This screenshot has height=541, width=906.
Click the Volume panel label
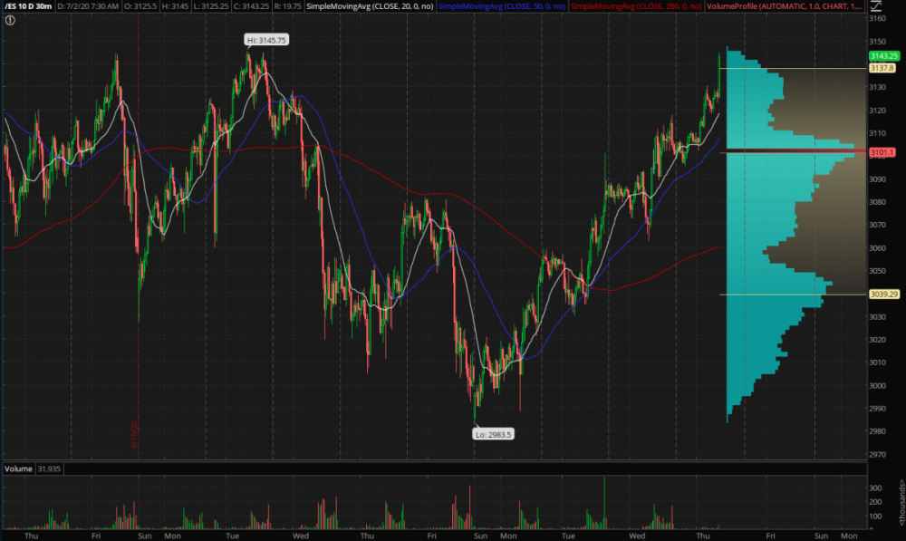[x=18, y=469]
